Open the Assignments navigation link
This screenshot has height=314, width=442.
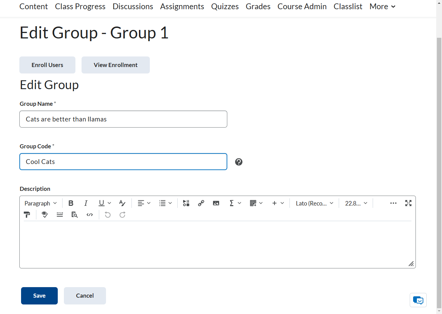click(x=182, y=6)
